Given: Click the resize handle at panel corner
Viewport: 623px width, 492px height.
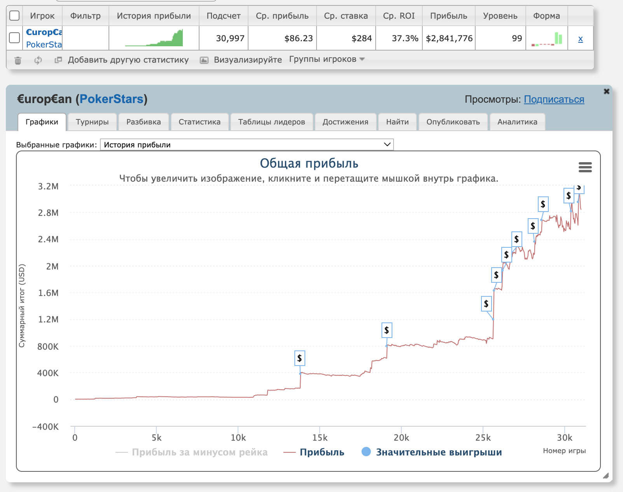Looking at the screenshot, I should tap(605, 476).
